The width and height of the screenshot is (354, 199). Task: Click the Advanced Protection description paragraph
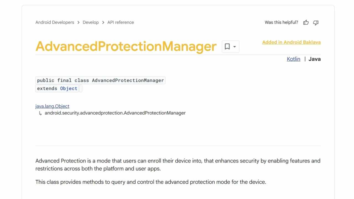pyautogui.click(x=178, y=164)
